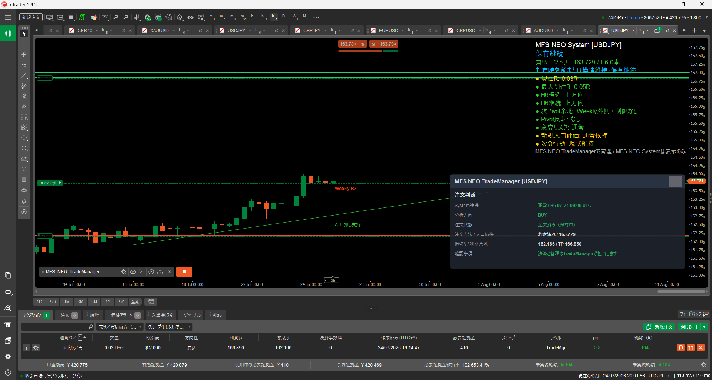Screen dimensions: 712x380
Task: Open the Analyze sidebar icon
Action: click(8, 308)
